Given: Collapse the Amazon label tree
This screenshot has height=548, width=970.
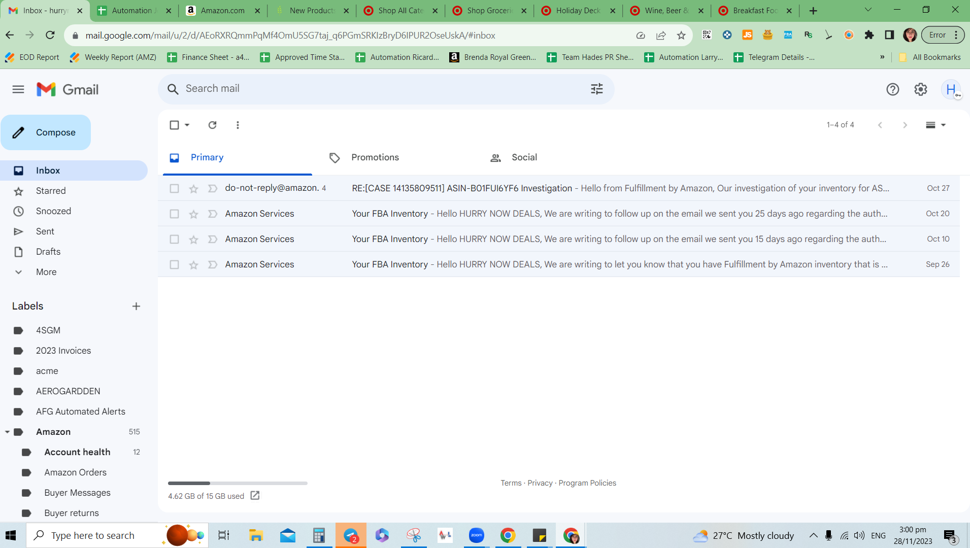Looking at the screenshot, I should 7,432.
